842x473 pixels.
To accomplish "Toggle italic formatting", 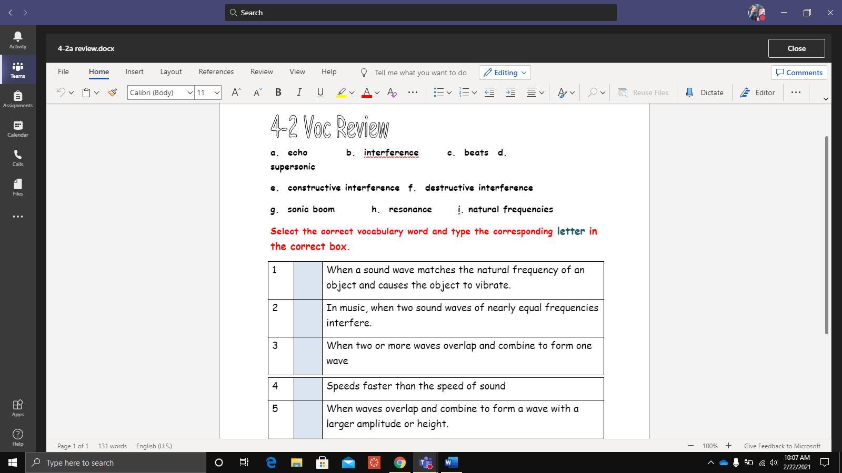I will pos(299,92).
